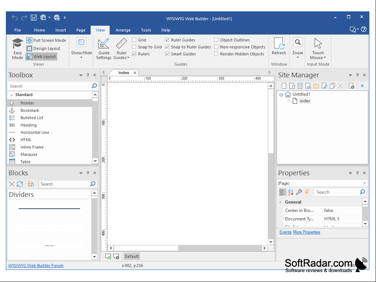The height and width of the screenshot is (282, 376).
Task: Click the Redo arrow in the title bar
Action: pos(24,18)
